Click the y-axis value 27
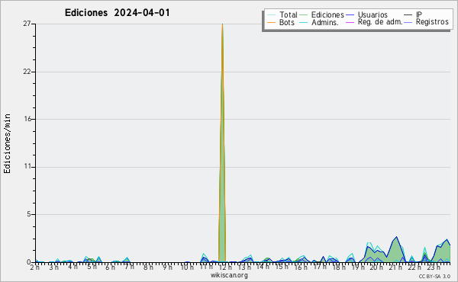 tap(27, 24)
